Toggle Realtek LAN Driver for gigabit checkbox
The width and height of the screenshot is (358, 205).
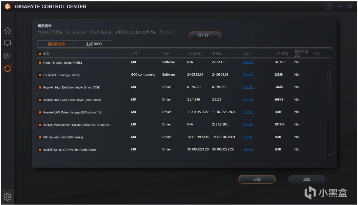point(40,112)
